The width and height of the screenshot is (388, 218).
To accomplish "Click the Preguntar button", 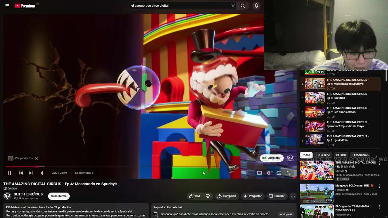I will point(252,196).
